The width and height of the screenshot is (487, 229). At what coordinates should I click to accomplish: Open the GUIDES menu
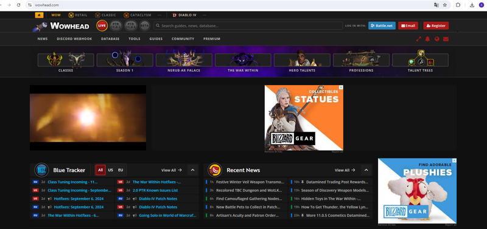[156, 39]
